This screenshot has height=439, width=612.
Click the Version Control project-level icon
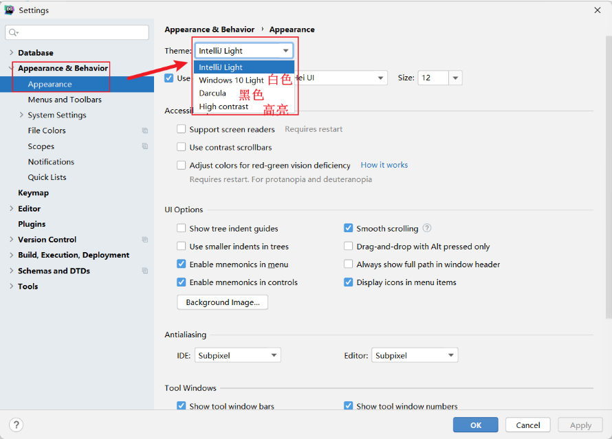[145, 239]
